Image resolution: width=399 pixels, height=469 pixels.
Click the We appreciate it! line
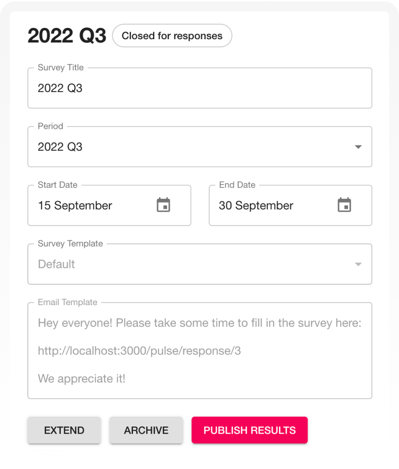(82, 379)
